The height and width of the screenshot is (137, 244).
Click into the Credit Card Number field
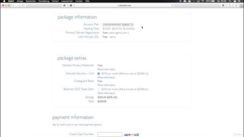[110, 134]
